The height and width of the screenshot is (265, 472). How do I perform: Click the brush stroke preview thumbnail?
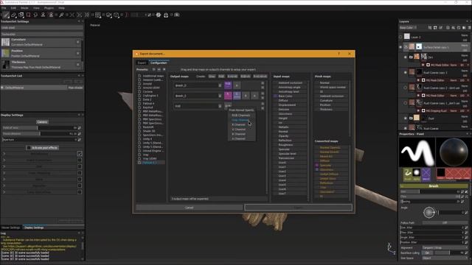(417, 152)
